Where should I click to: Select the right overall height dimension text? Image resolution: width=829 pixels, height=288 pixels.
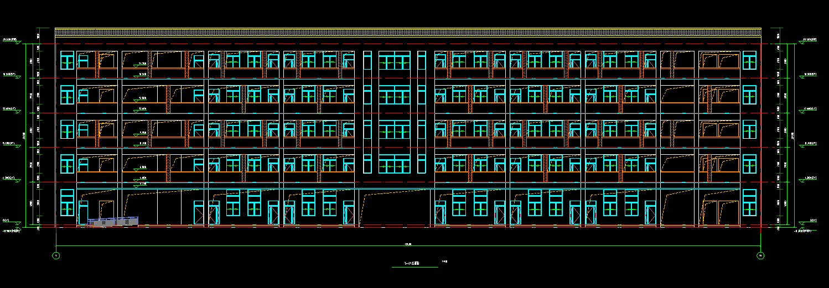pos(794,134)
